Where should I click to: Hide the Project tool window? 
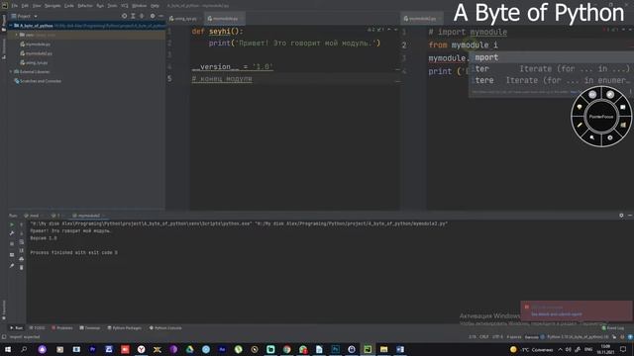[x=160, y=16]
